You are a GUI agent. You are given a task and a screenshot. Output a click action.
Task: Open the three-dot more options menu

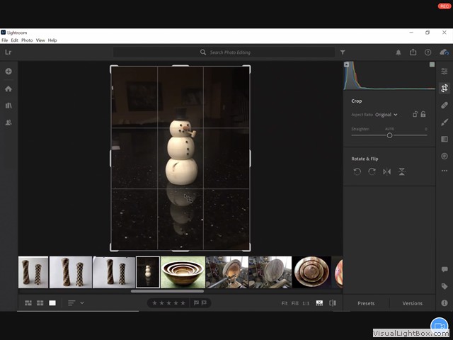click(x=445, y=171)
